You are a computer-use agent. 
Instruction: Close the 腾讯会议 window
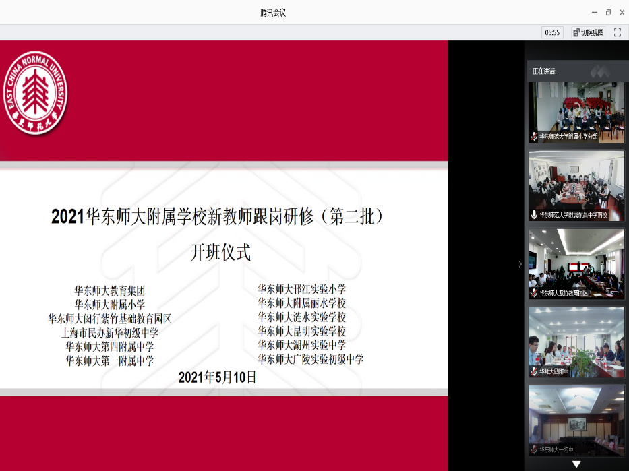point(622,13)
